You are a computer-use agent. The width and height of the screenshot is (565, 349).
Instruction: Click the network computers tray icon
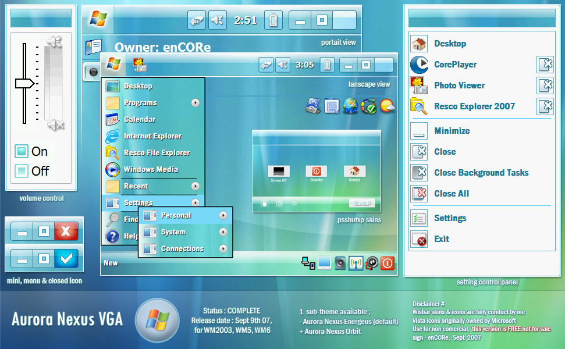(x=308, y=263)
